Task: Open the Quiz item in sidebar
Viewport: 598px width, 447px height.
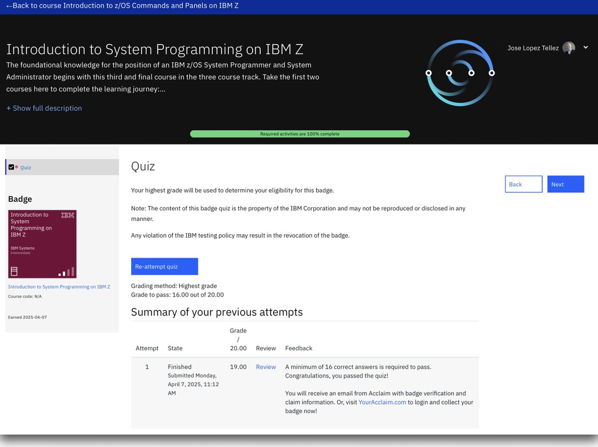Action: (x=25, y=167)
